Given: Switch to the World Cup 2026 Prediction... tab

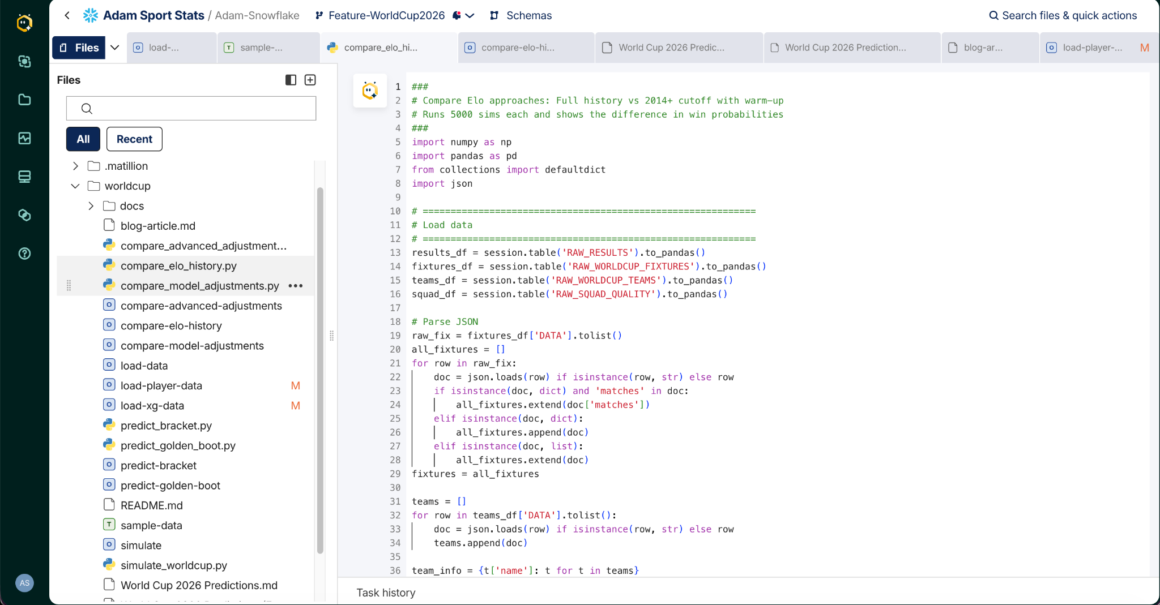Looking at the screenshot, I should [852, 48].
